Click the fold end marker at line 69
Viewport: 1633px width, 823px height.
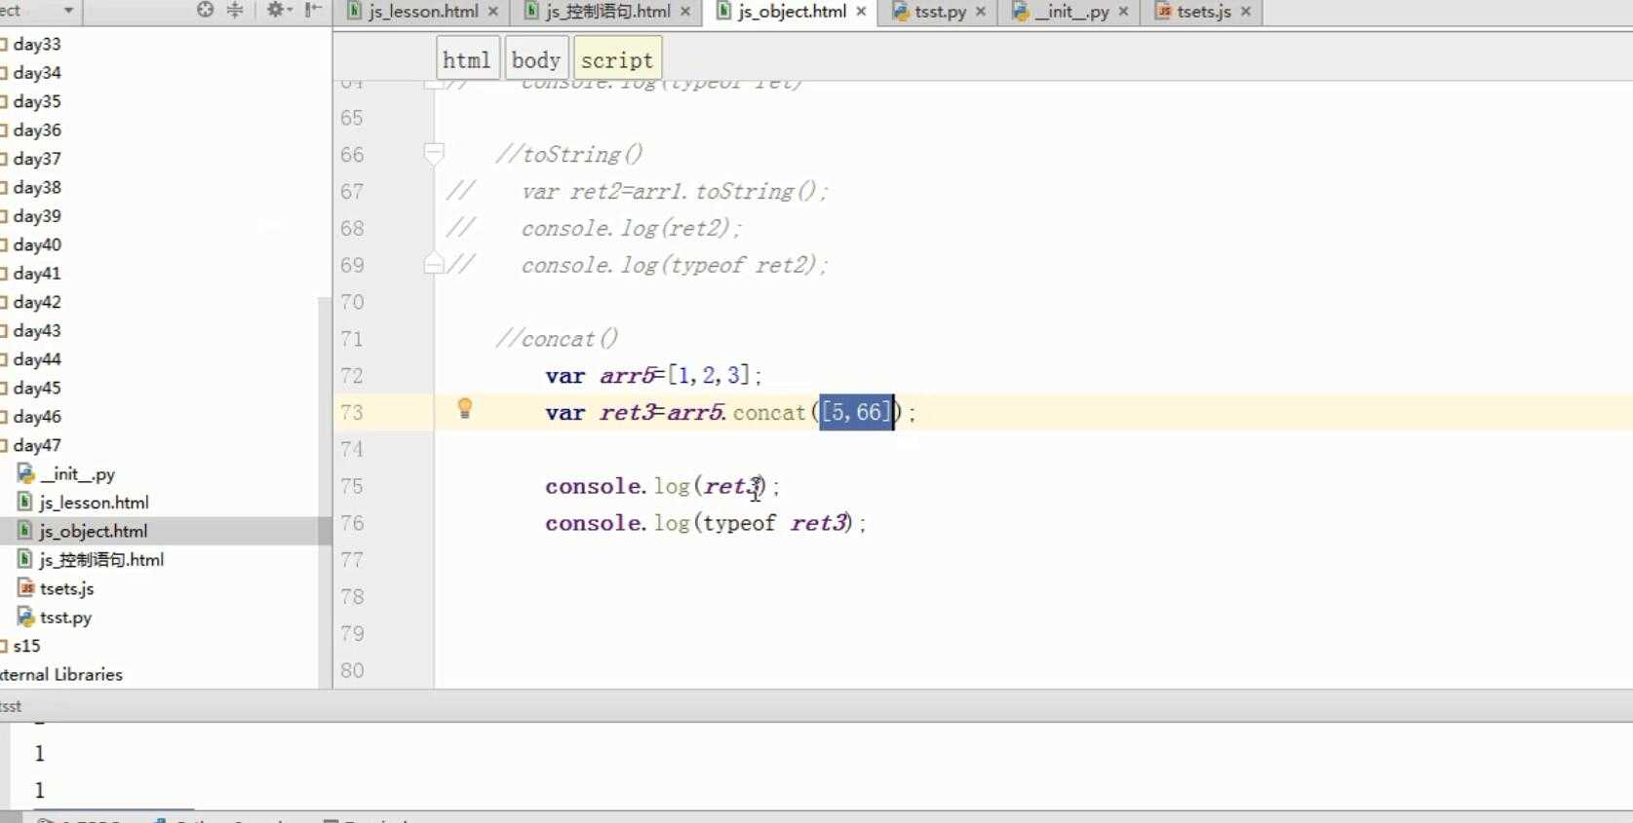click(x=434, y=264)
